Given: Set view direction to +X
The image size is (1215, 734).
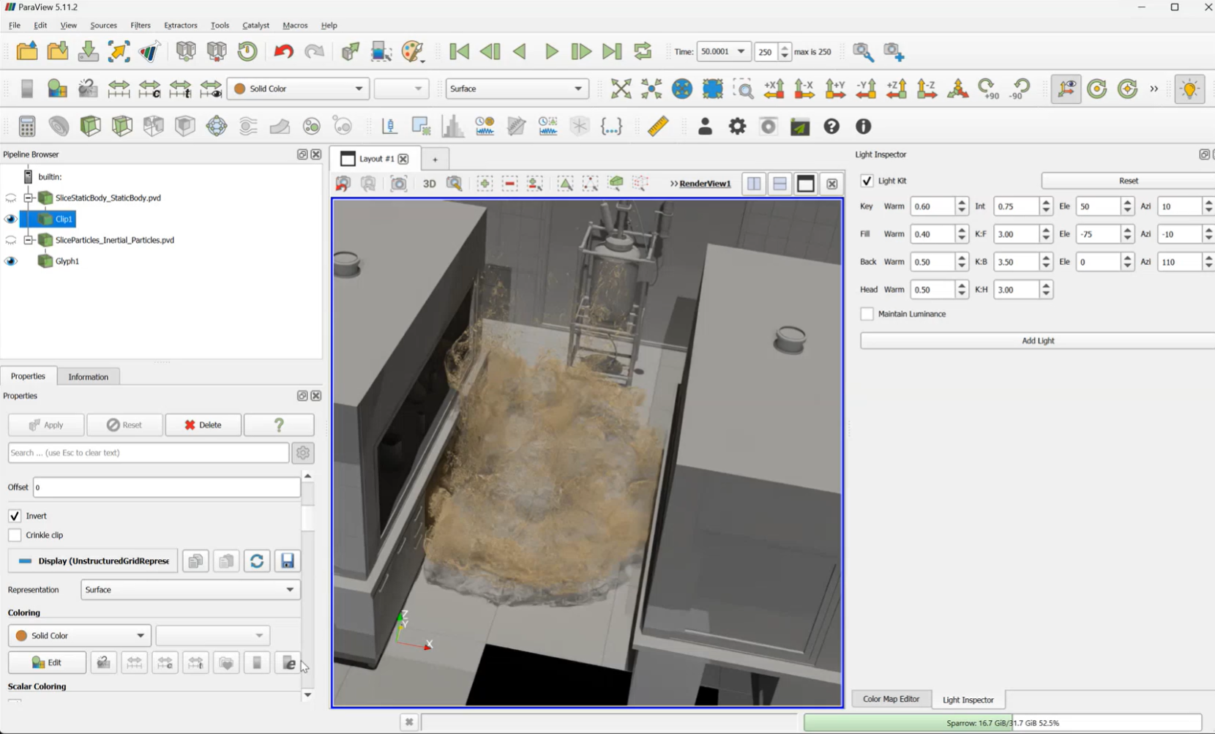Looking at the screenshot, I should (x=774, y=89).
